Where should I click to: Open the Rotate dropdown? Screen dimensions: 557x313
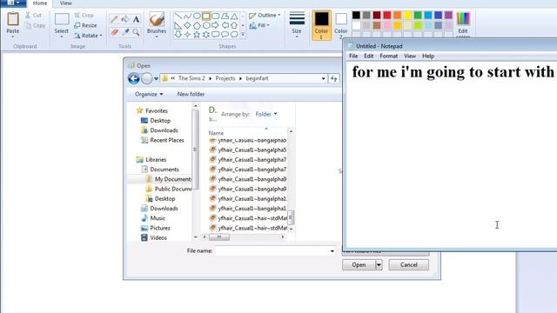89,36
